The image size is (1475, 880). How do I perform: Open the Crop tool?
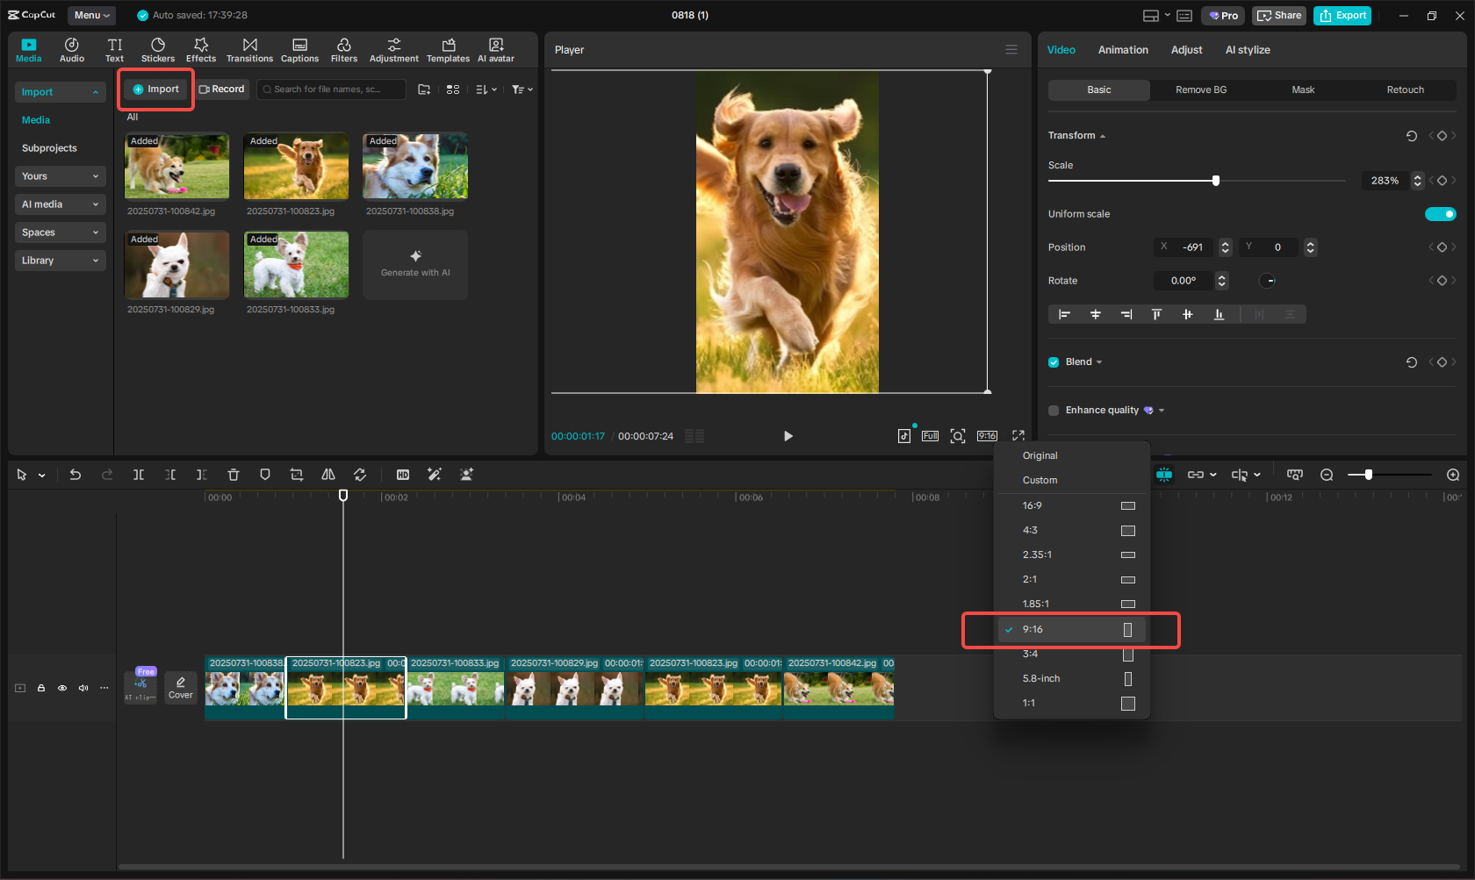click(297, 475)
